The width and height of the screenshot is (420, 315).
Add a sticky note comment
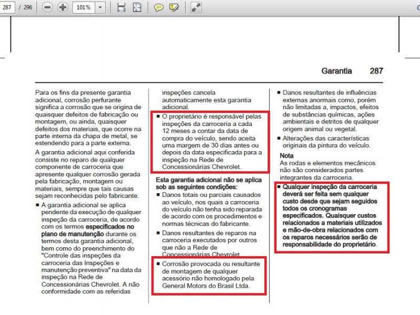[x=158, y=7]
